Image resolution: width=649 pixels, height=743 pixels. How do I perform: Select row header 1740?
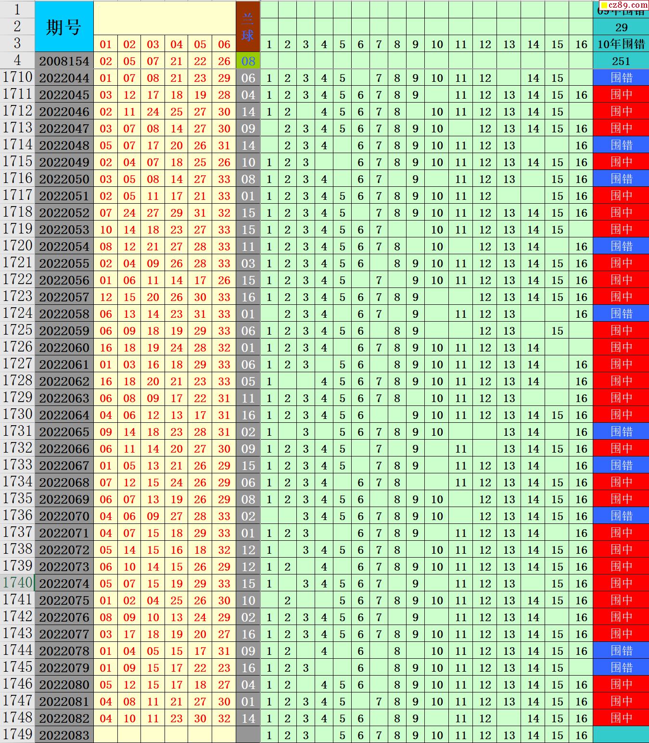click(x=17, y=583)
